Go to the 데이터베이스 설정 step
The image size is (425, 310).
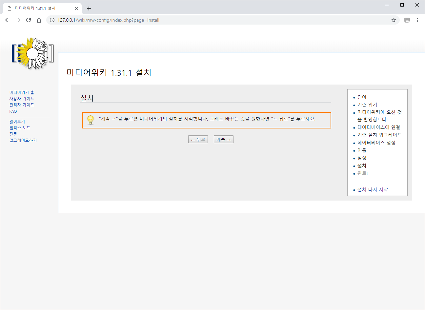click(376, 143)
